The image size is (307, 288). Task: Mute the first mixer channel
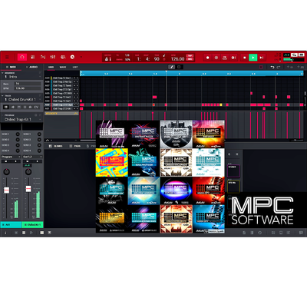(6, 161)
